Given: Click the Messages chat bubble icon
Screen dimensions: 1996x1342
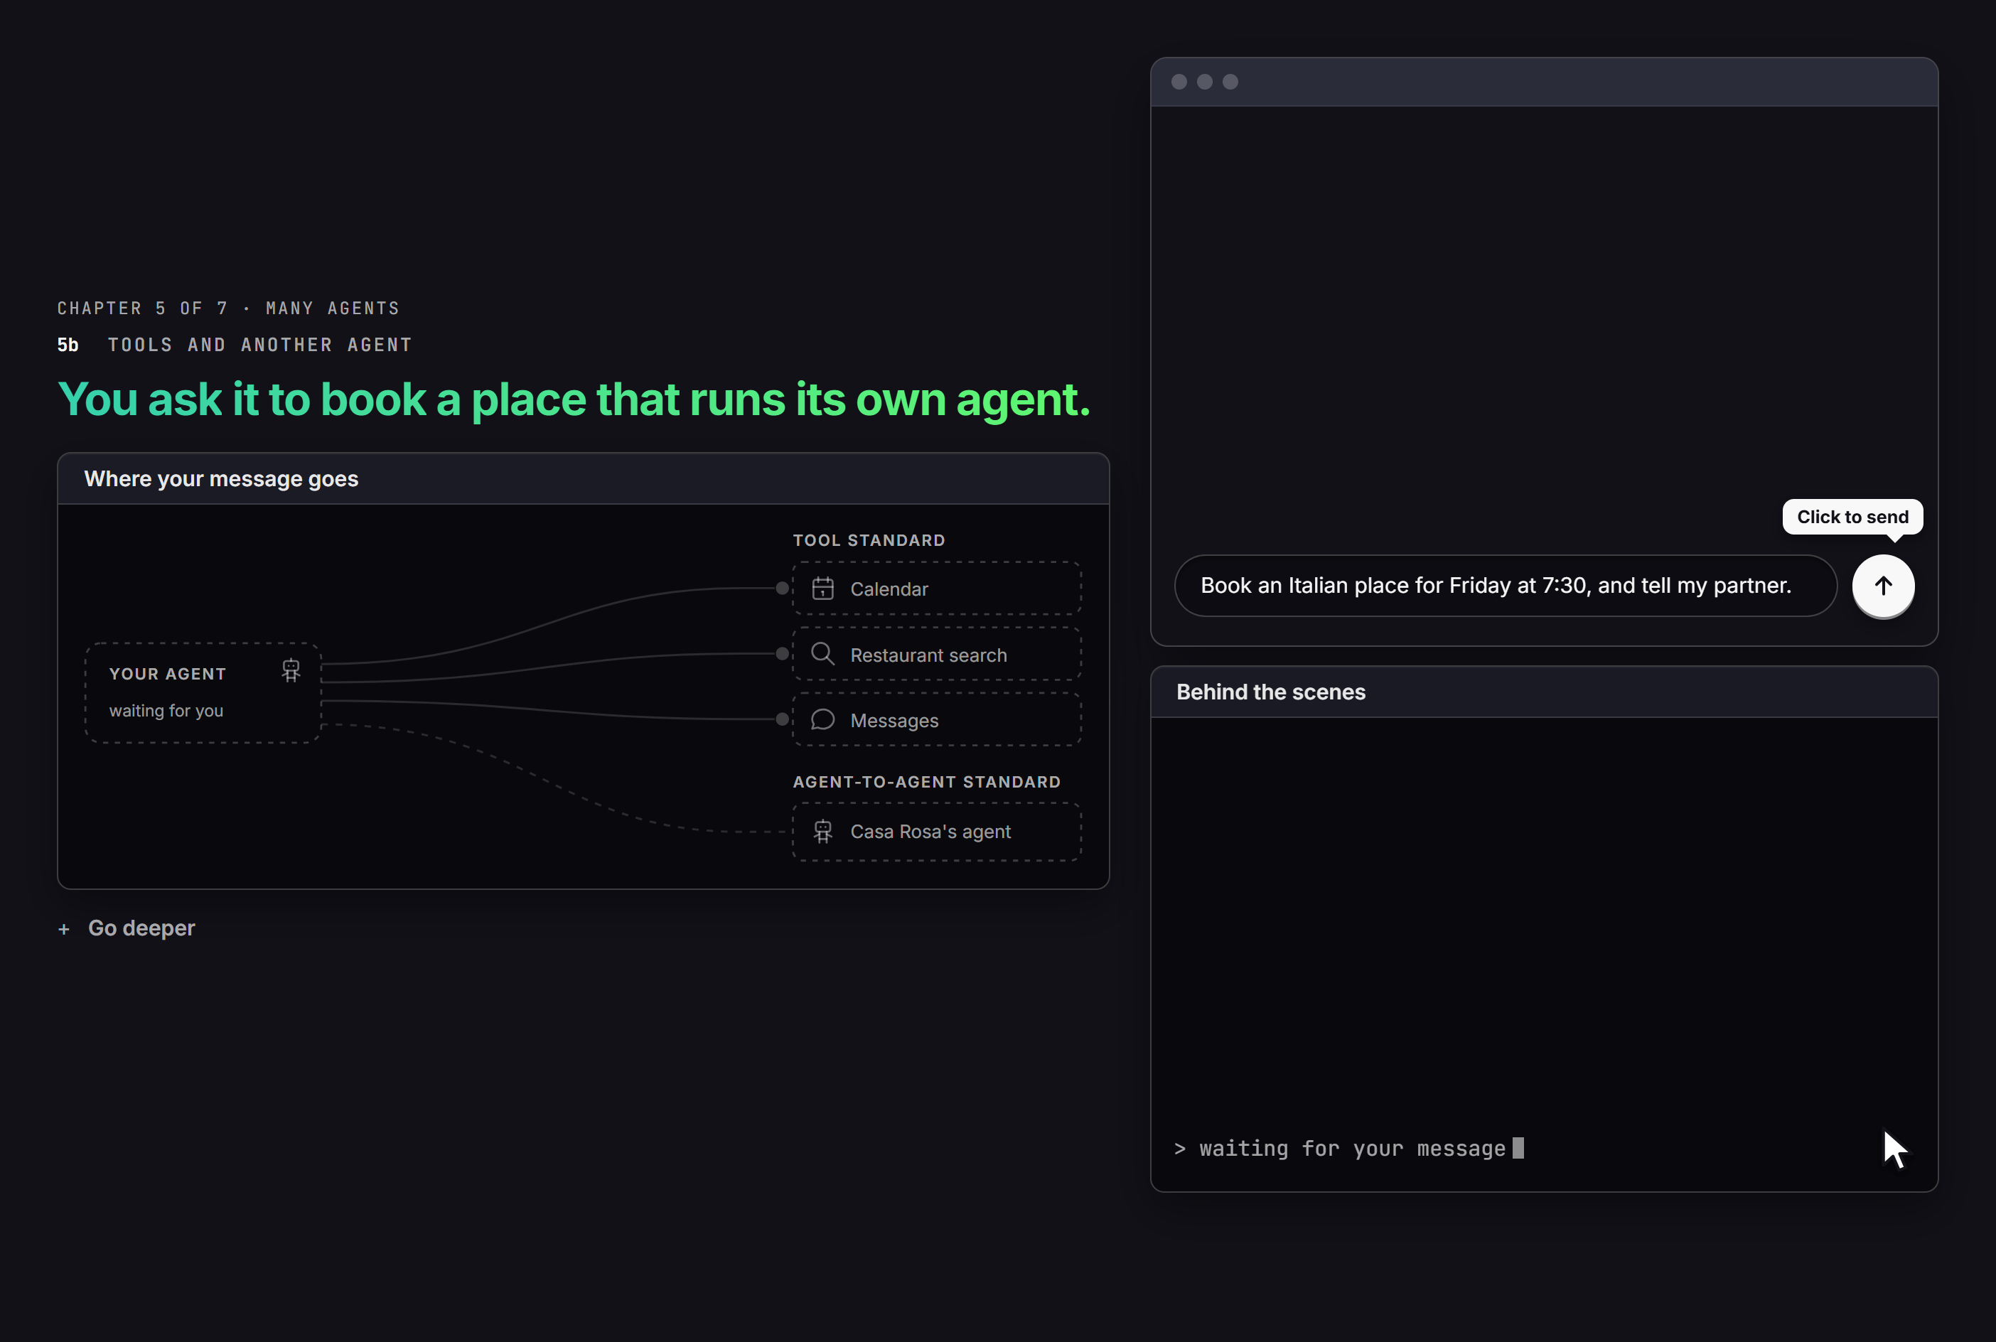Looking at the screenshot, I should tap(822, 720).
